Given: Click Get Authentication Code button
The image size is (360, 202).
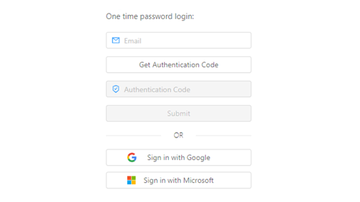Looking at the screenshot, I should tap(178, 65).
